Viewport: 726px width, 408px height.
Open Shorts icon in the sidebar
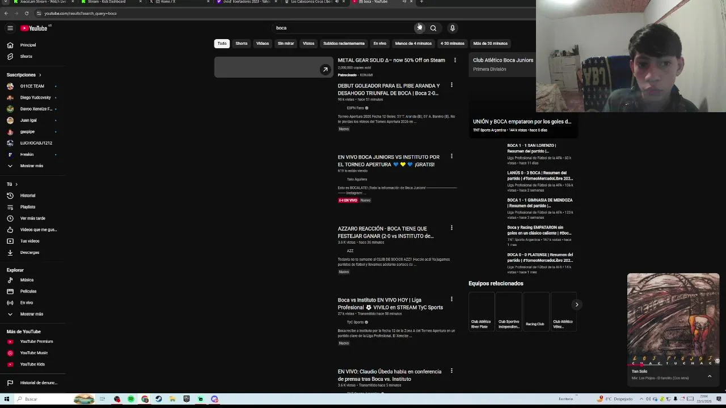[10, 56]
